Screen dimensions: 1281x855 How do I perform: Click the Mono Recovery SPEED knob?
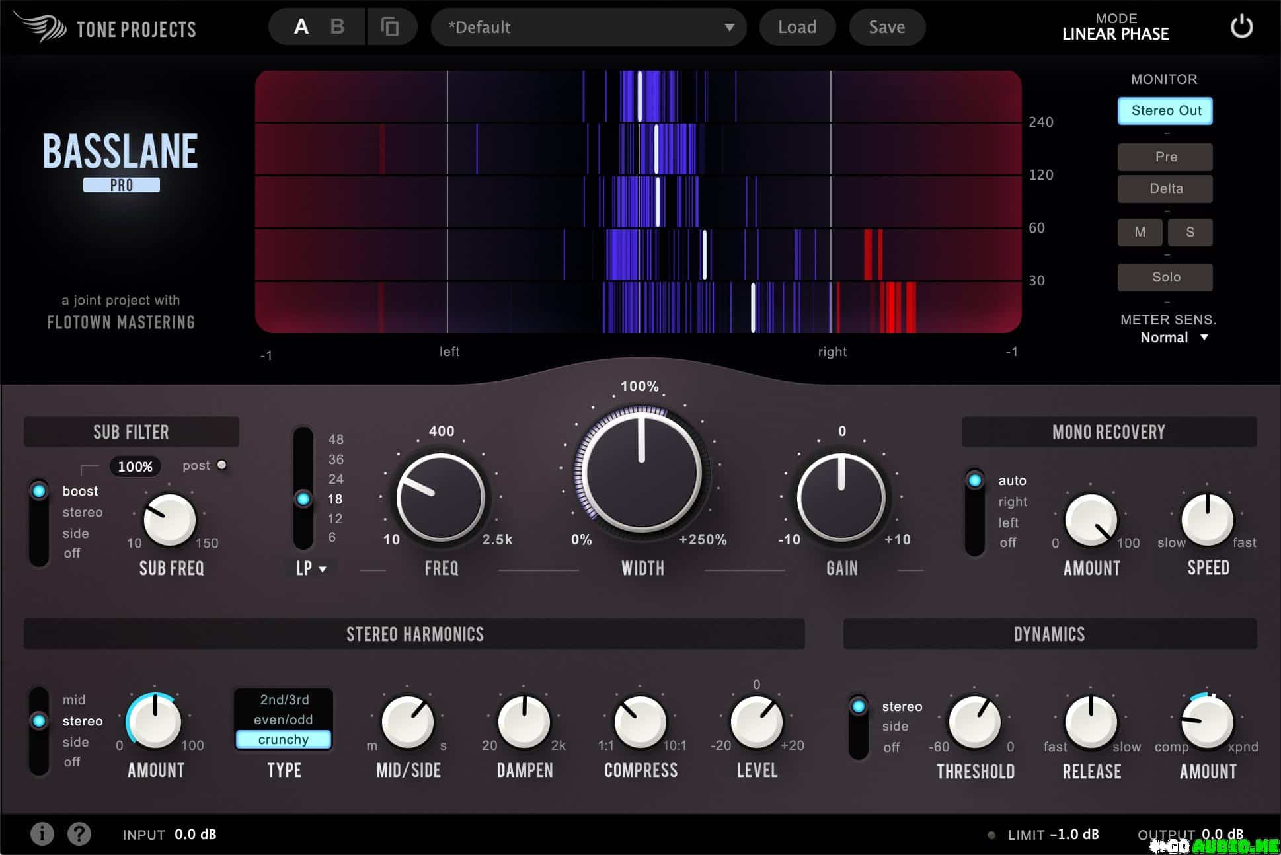pyautogui.click(x=1208, y=520)
